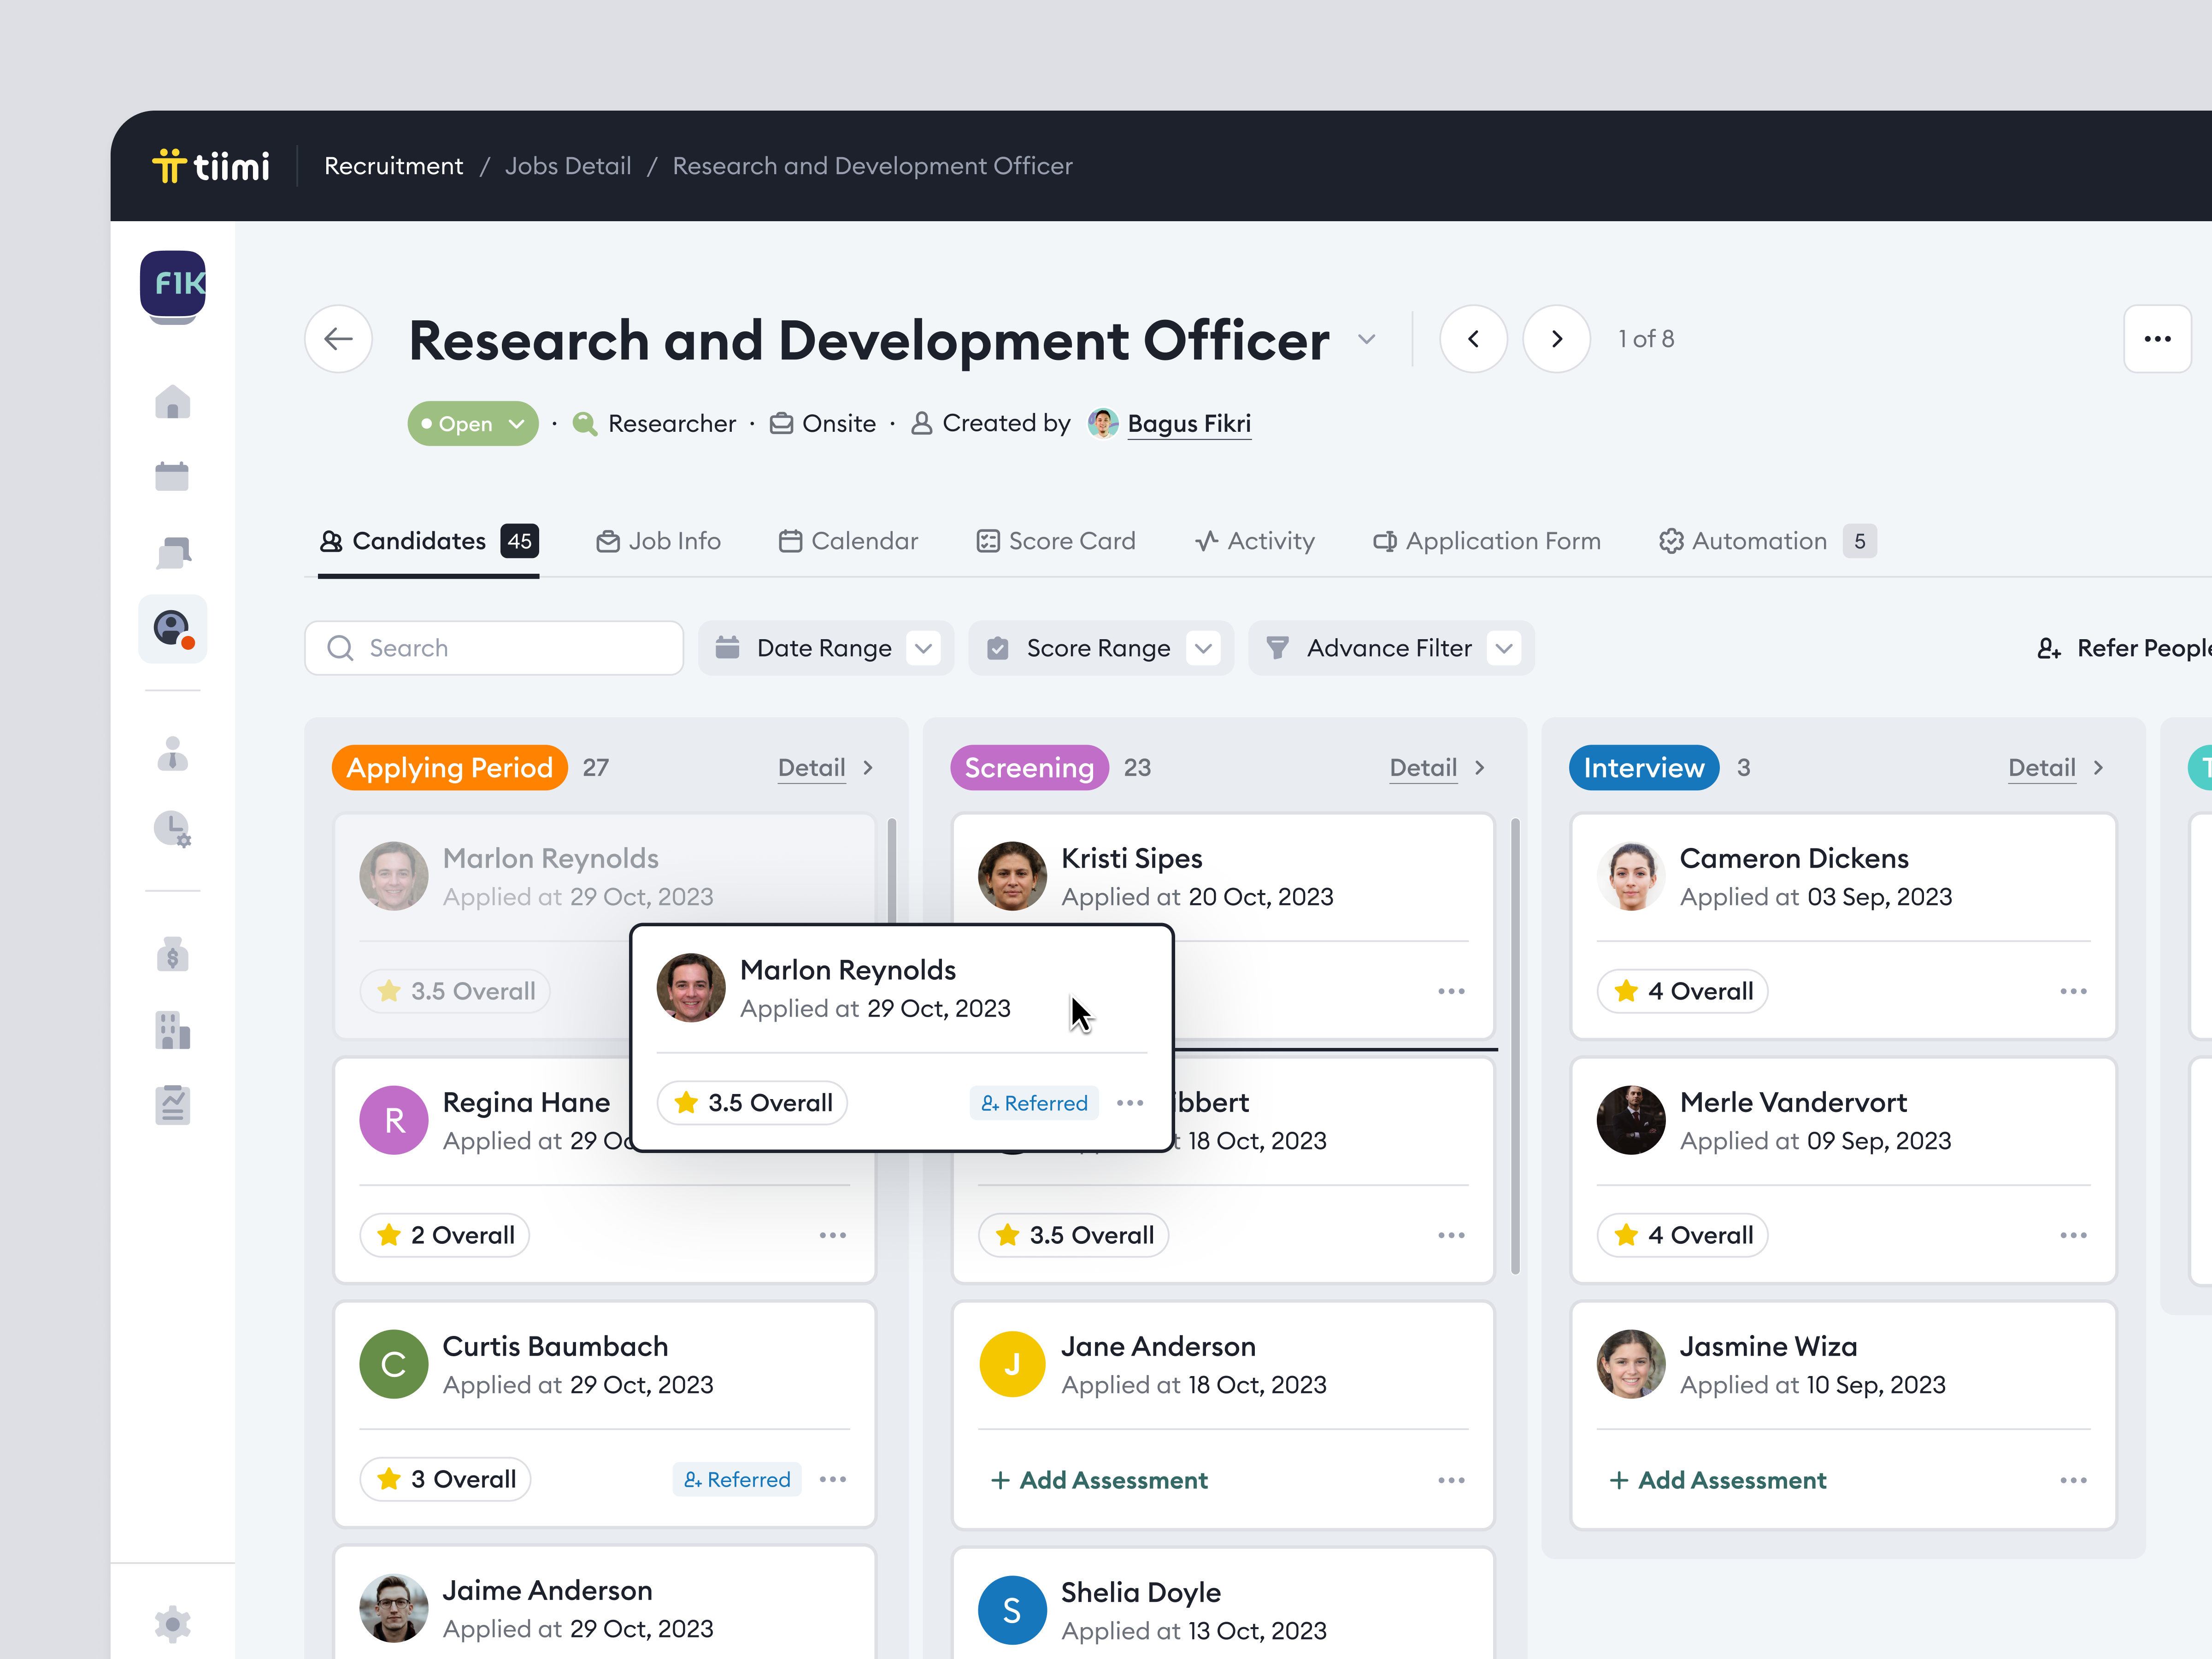The width and height of the screenshot is (2212, 1659).
Task: Open the Reports clipboard icon in sidebar
Action: (x=172, y=1104)
